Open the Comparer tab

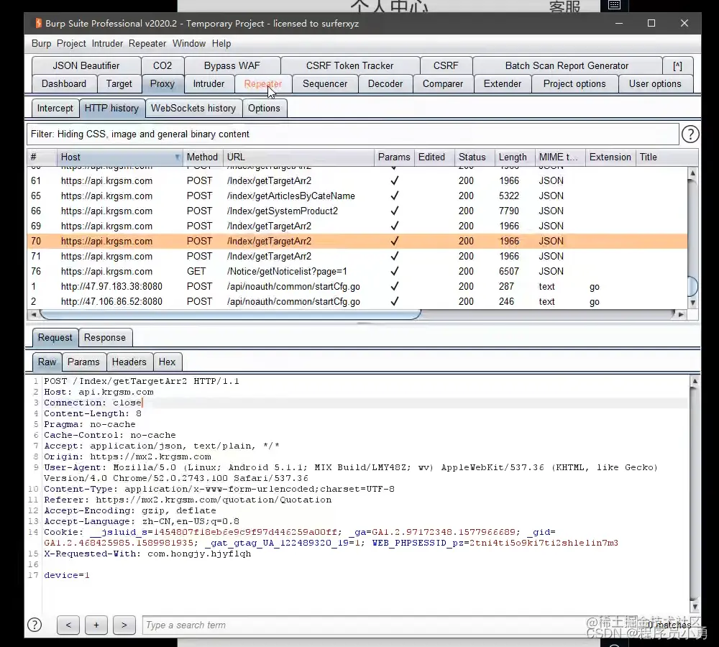click(442, 84)
